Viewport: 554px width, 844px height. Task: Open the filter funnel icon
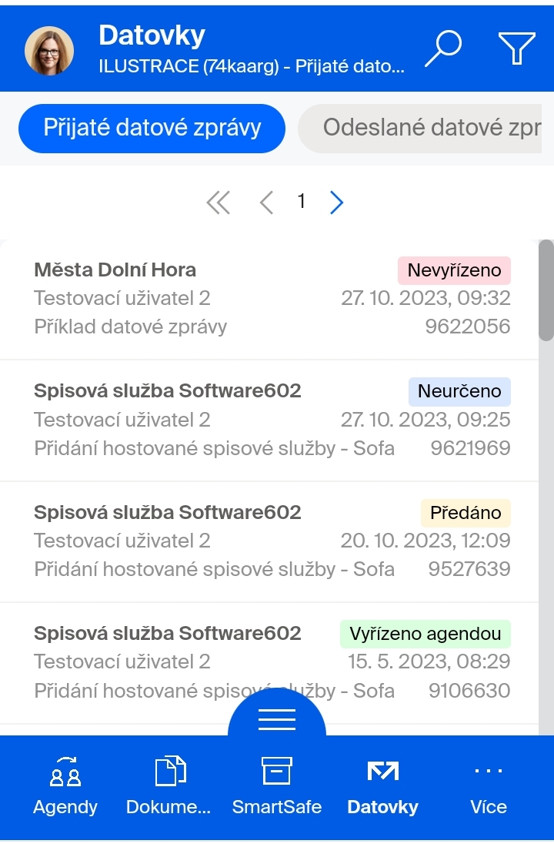(x=516, y=49)
